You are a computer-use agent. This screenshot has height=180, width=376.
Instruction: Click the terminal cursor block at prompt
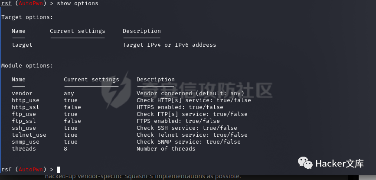pyautogui.click(x=59, y=170)
